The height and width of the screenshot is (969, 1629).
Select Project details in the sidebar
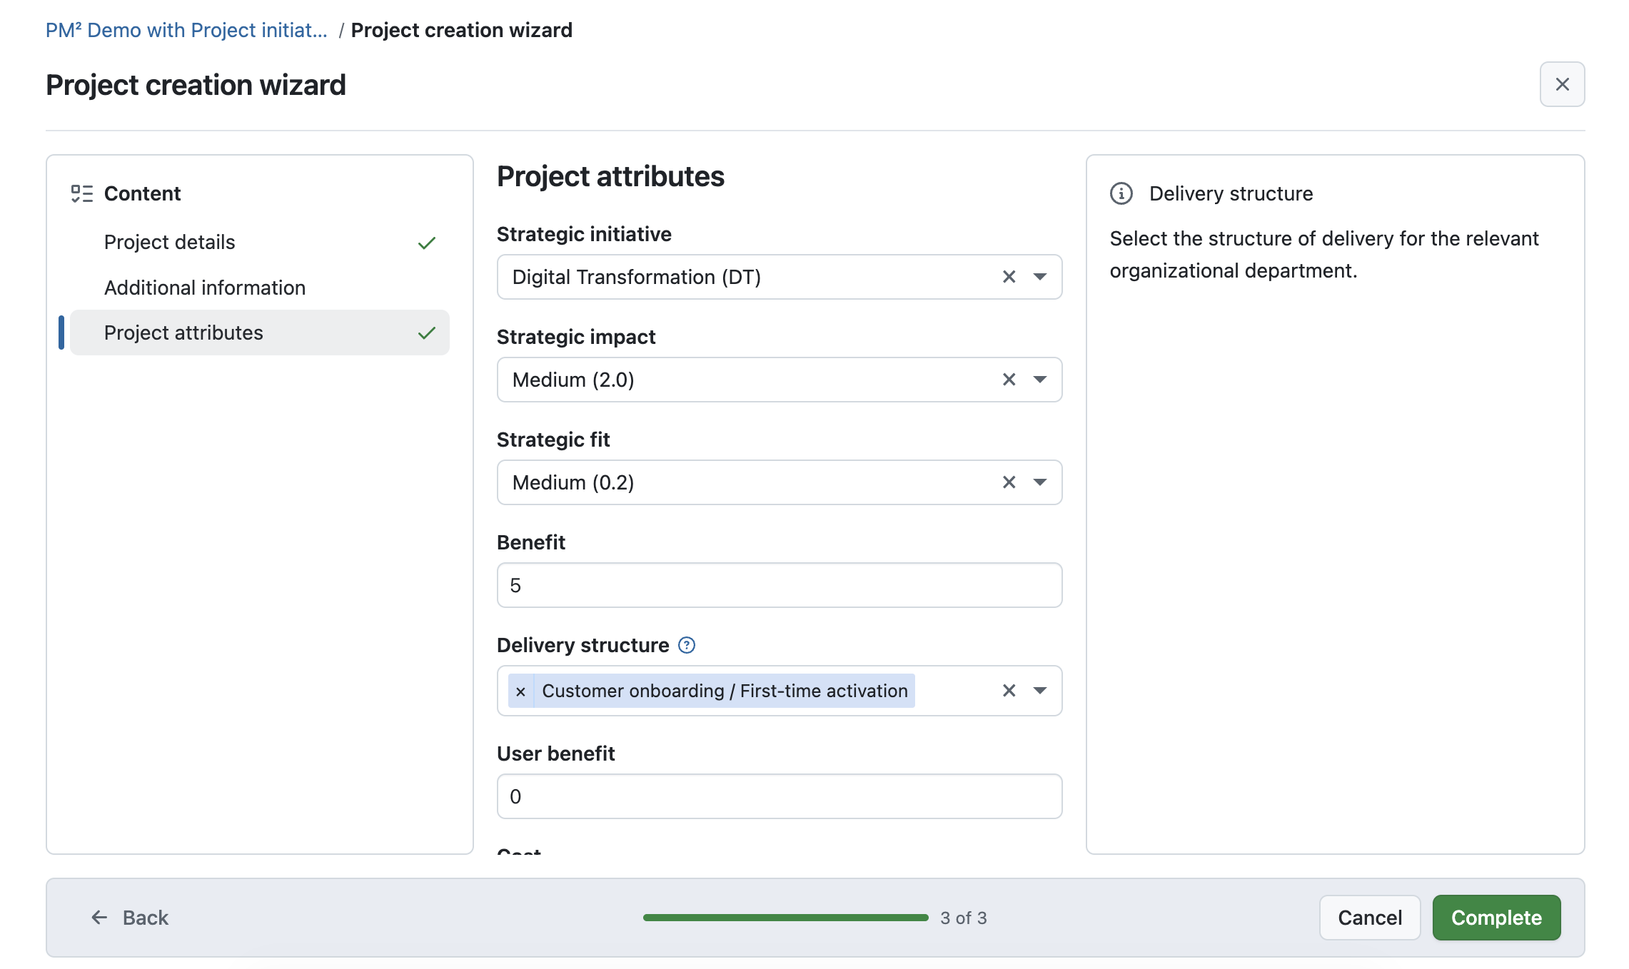pyautogui.click(x=169, y=242)
